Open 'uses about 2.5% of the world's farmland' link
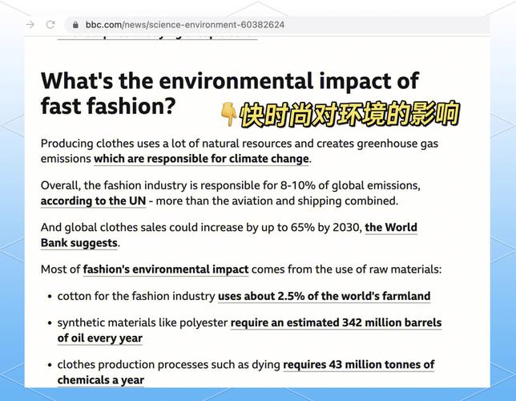This screenshot has width=516, height=401. coord(324,296)
